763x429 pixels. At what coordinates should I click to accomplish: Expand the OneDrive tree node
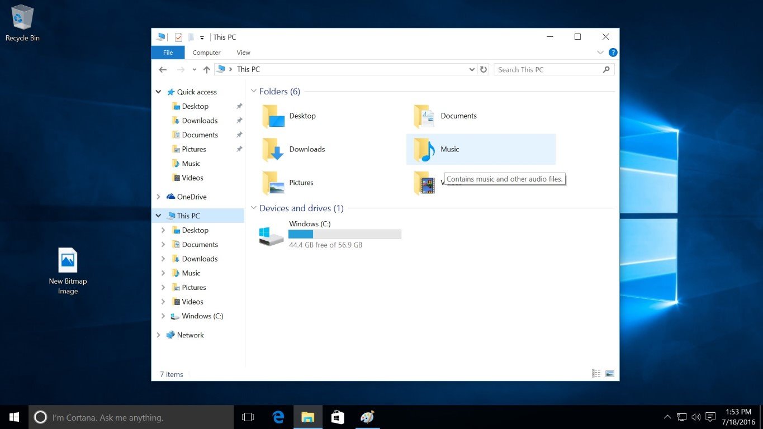(x=159, y=197)
